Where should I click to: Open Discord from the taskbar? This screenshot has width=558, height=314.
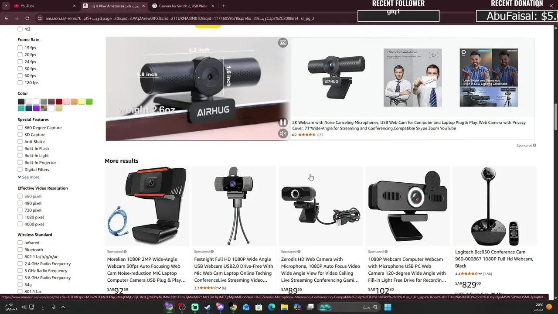(x=220, y=307)
